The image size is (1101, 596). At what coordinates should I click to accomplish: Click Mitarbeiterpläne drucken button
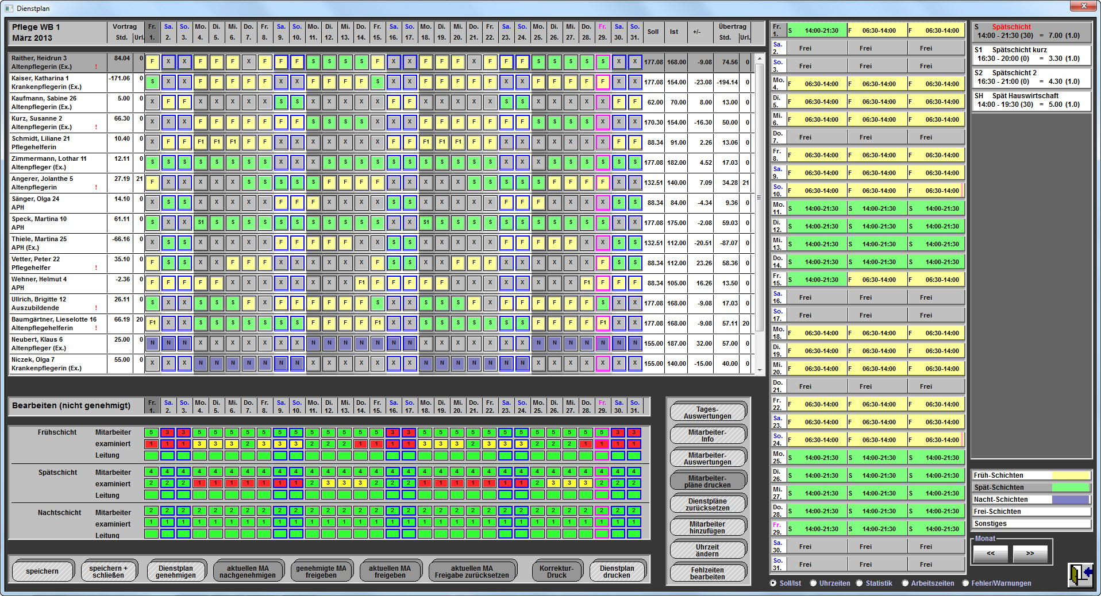tap(707, 481)
